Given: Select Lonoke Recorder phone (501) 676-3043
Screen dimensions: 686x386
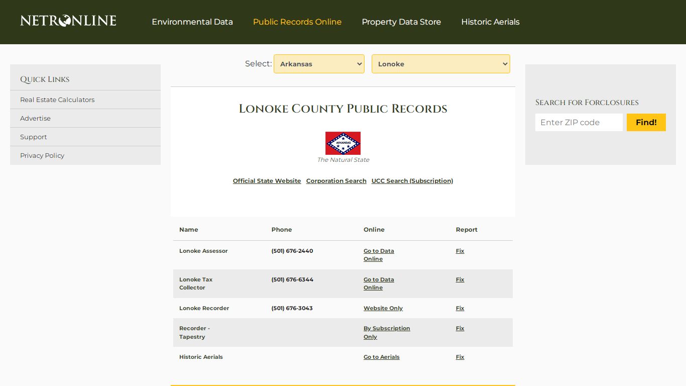Looking at the screenshot, I should (x=292, y=308).
